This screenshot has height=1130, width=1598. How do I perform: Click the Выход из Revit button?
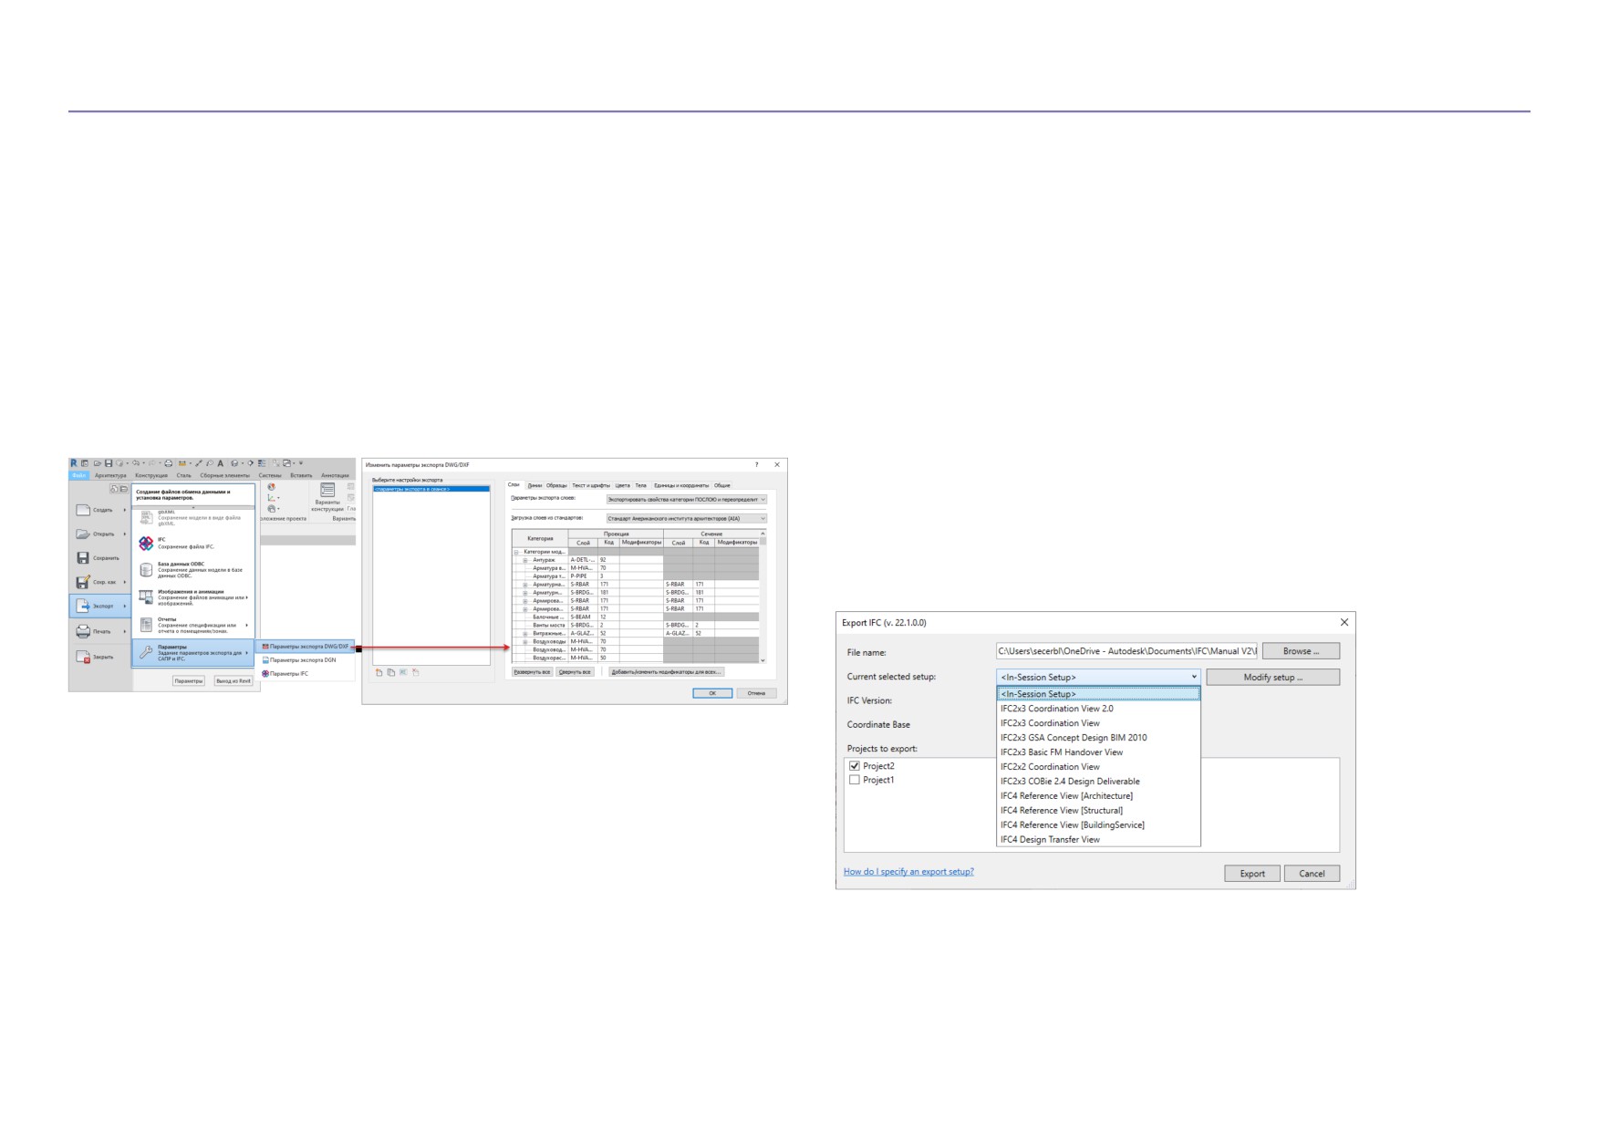233,680
